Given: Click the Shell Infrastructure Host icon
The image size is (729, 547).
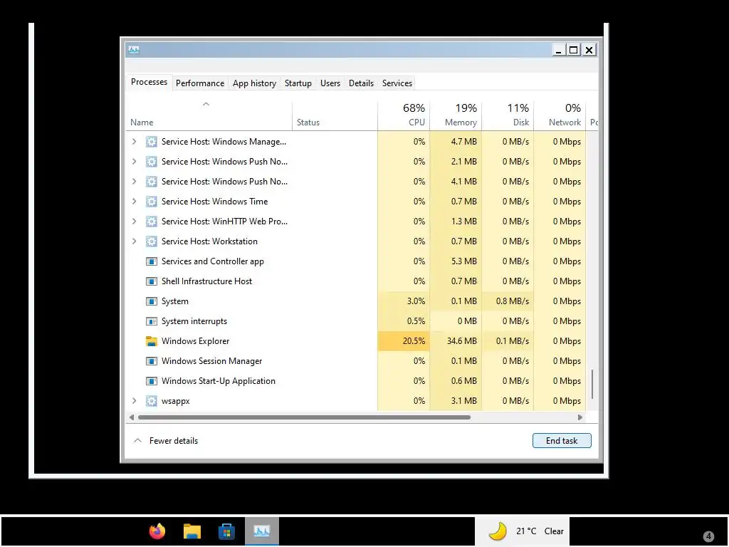Looking at the screenshot, I should click(151, 281).
